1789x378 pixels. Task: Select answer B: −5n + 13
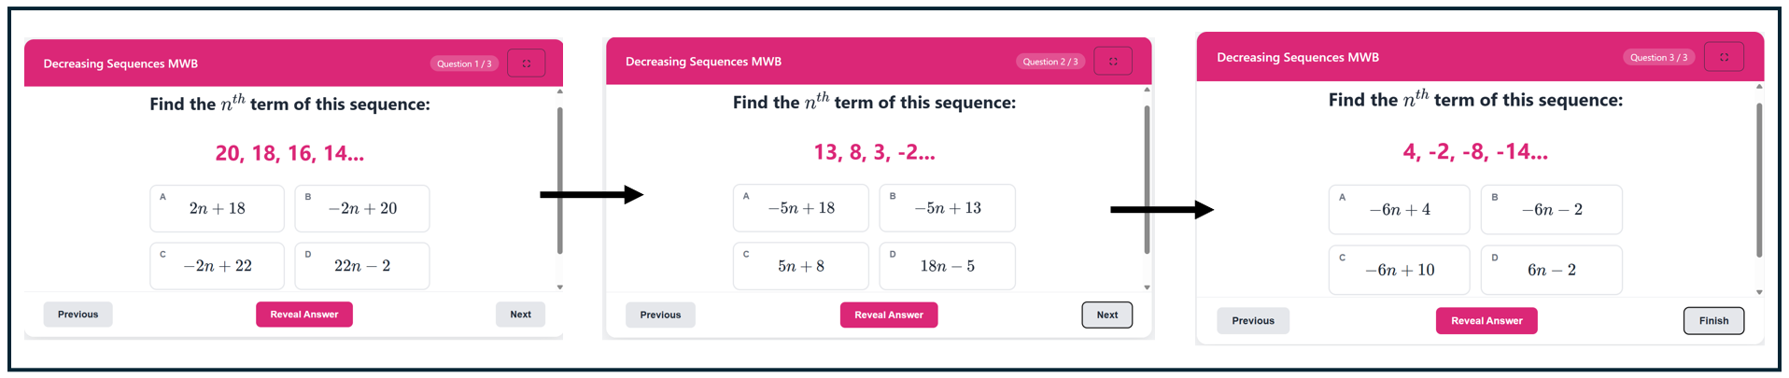pyautogui.click(x=948, y=208)
